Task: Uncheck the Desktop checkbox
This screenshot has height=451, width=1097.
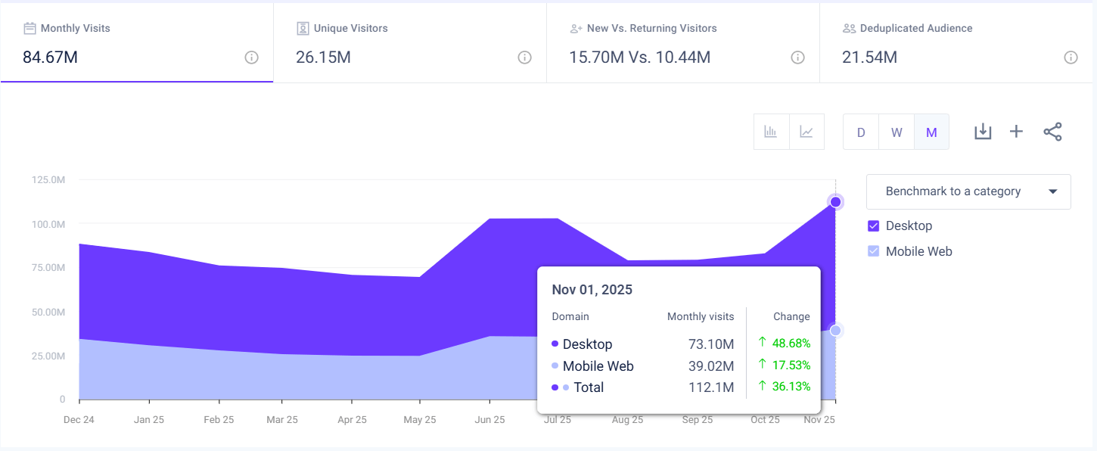Action: 874,225
